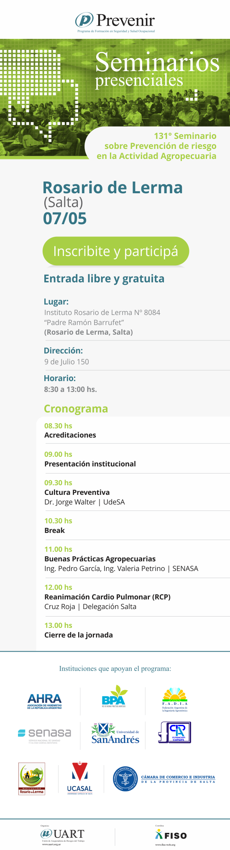
Task: Click the FISO coordinator logo
Action: 171,835
